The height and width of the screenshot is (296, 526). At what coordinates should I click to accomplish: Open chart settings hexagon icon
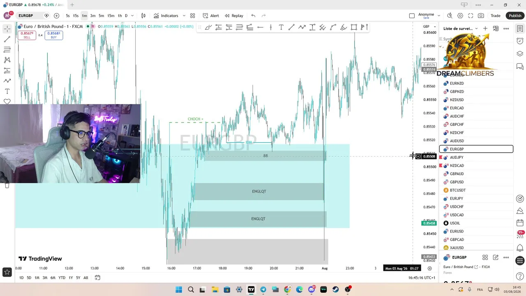pyautogui.click(x=460, y=16)
